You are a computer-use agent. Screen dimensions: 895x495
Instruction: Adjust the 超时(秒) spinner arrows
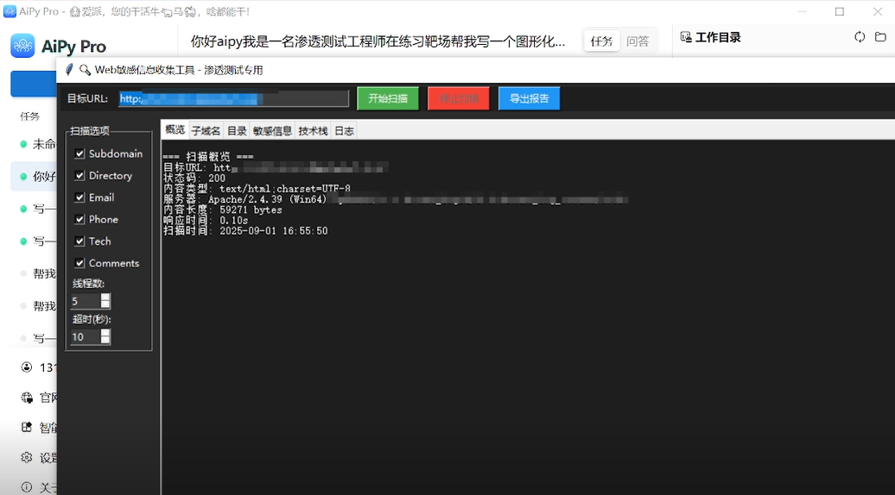tap(105, 336)
